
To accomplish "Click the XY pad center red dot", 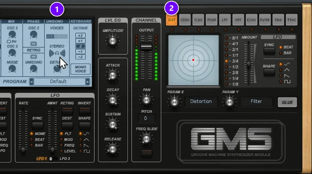I will click(x=193, y=60).
